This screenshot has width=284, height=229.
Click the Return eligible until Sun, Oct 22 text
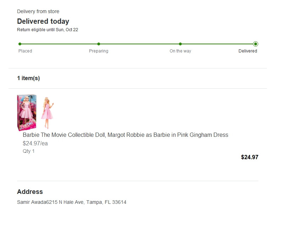point(48,30)
